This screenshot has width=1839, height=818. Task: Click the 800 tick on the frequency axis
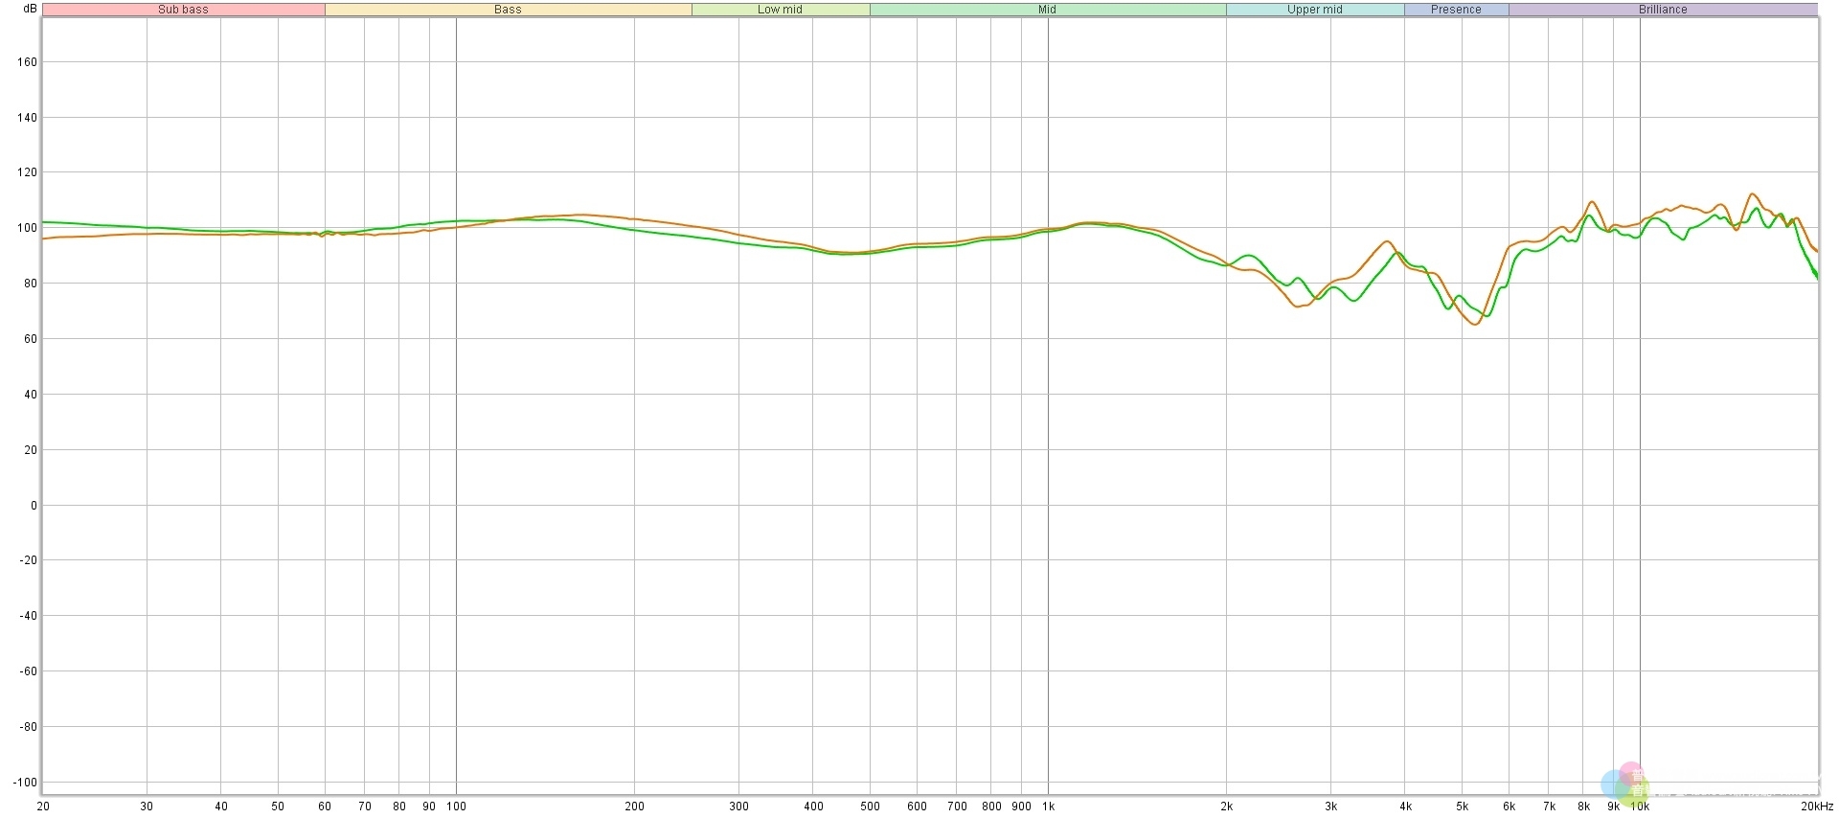[x=991, y=807]
